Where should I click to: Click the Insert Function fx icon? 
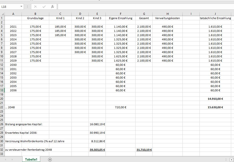52,7
